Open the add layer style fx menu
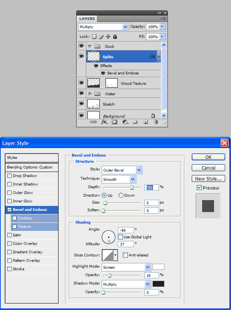This screenshot has height=310, width=231. pos(104,122)
